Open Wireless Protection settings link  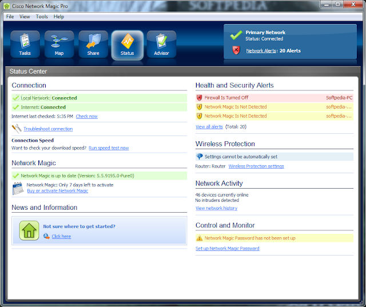(256, 166)
